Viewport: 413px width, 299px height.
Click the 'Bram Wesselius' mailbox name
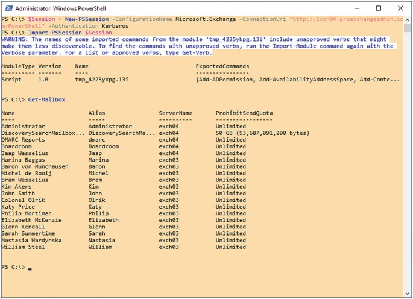[25, 180]
